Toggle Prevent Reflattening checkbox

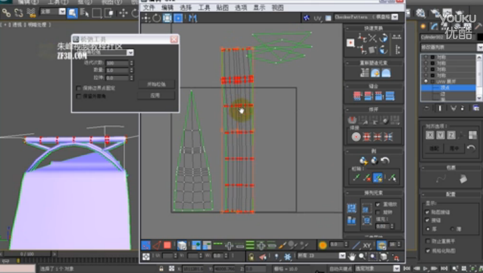(x=427, y=241)
